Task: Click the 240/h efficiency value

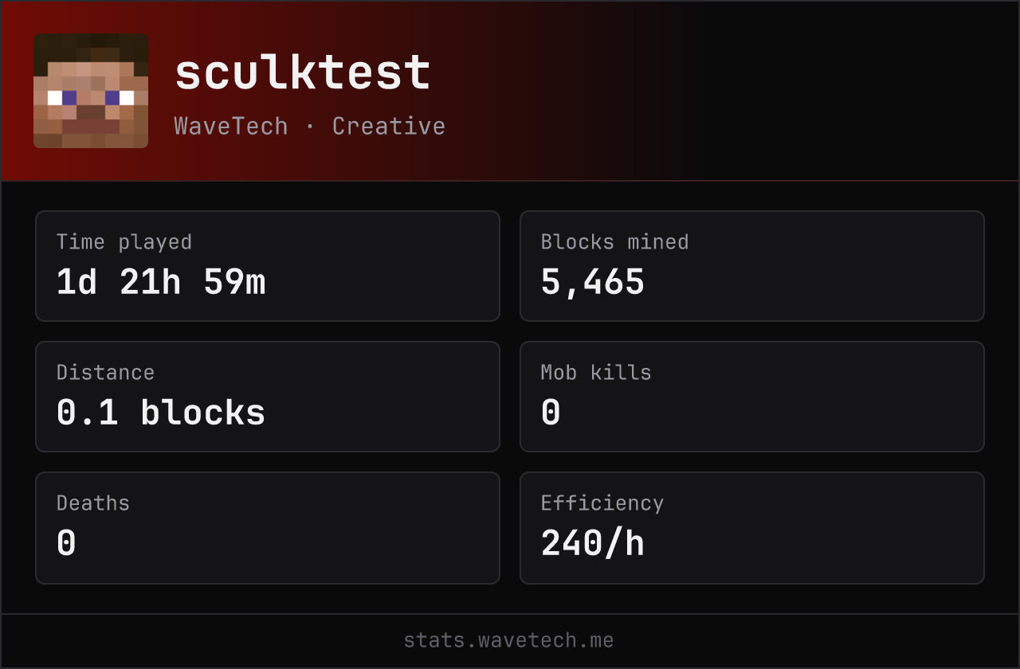Action: pos(593,543)
